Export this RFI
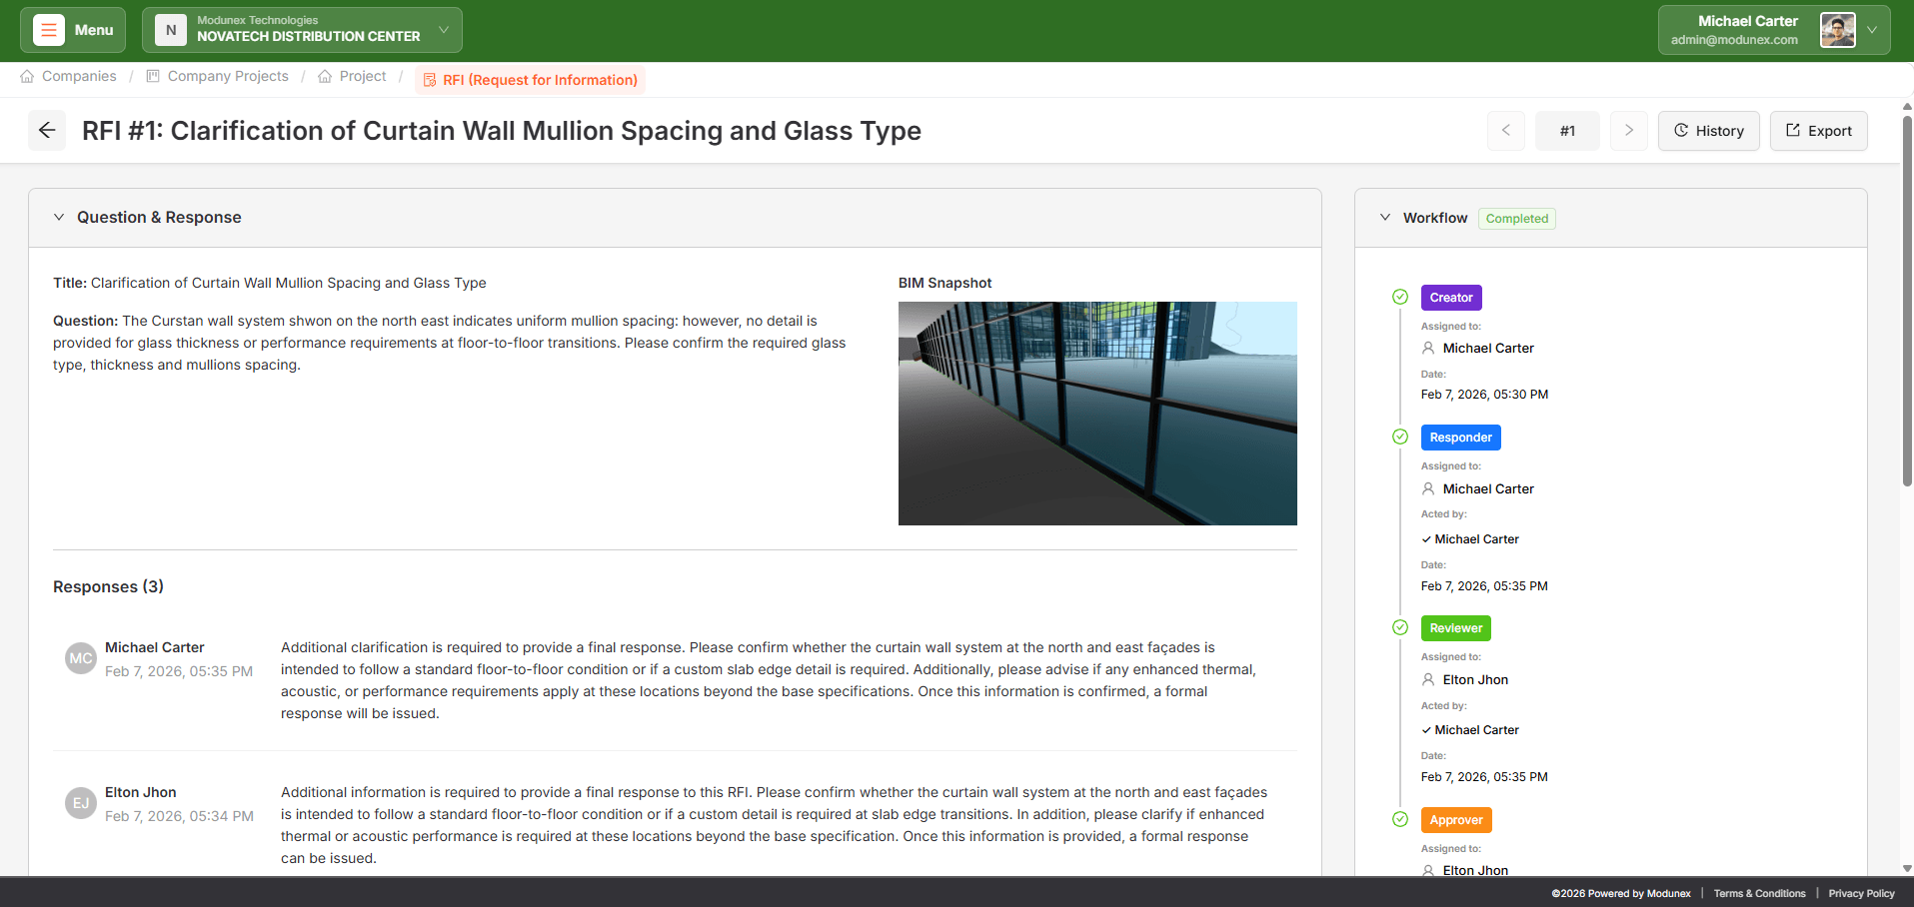Image resolution: width=1914 pixels, height=907 pixels. pos(1818,131)
